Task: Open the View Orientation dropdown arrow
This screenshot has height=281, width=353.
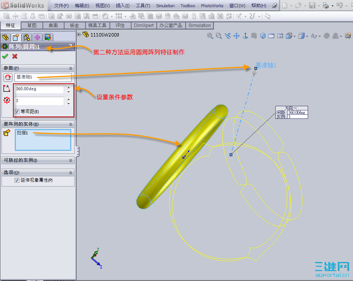Action: tap(294, 36)
